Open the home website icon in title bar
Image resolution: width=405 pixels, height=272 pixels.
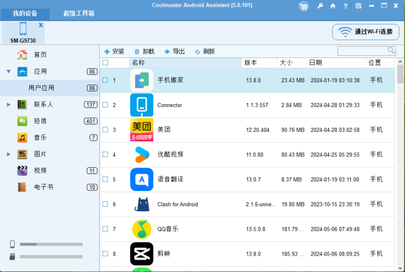click(x=333, y=6)
